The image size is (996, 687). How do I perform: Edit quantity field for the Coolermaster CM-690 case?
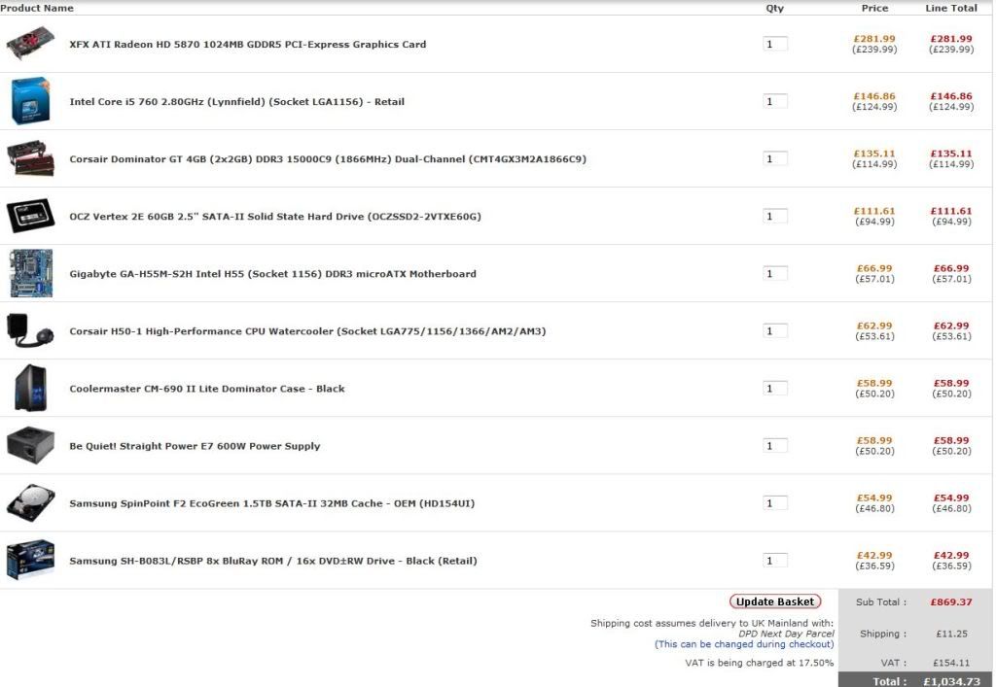coord(775,389)
